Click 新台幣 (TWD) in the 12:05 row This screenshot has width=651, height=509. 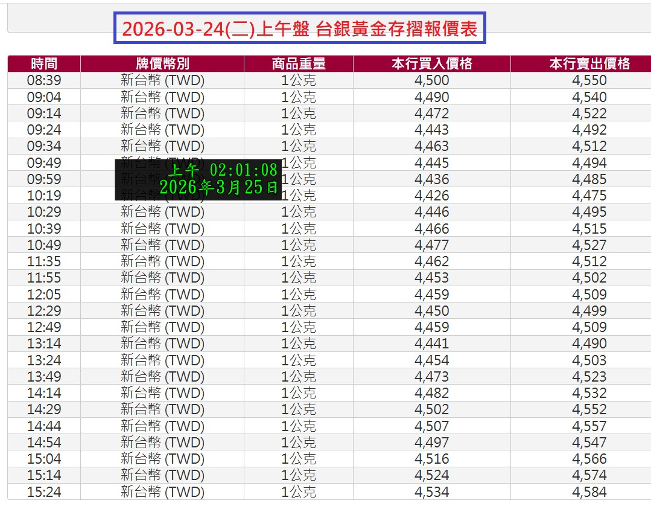pyautogui.click(x=162, y=295)
